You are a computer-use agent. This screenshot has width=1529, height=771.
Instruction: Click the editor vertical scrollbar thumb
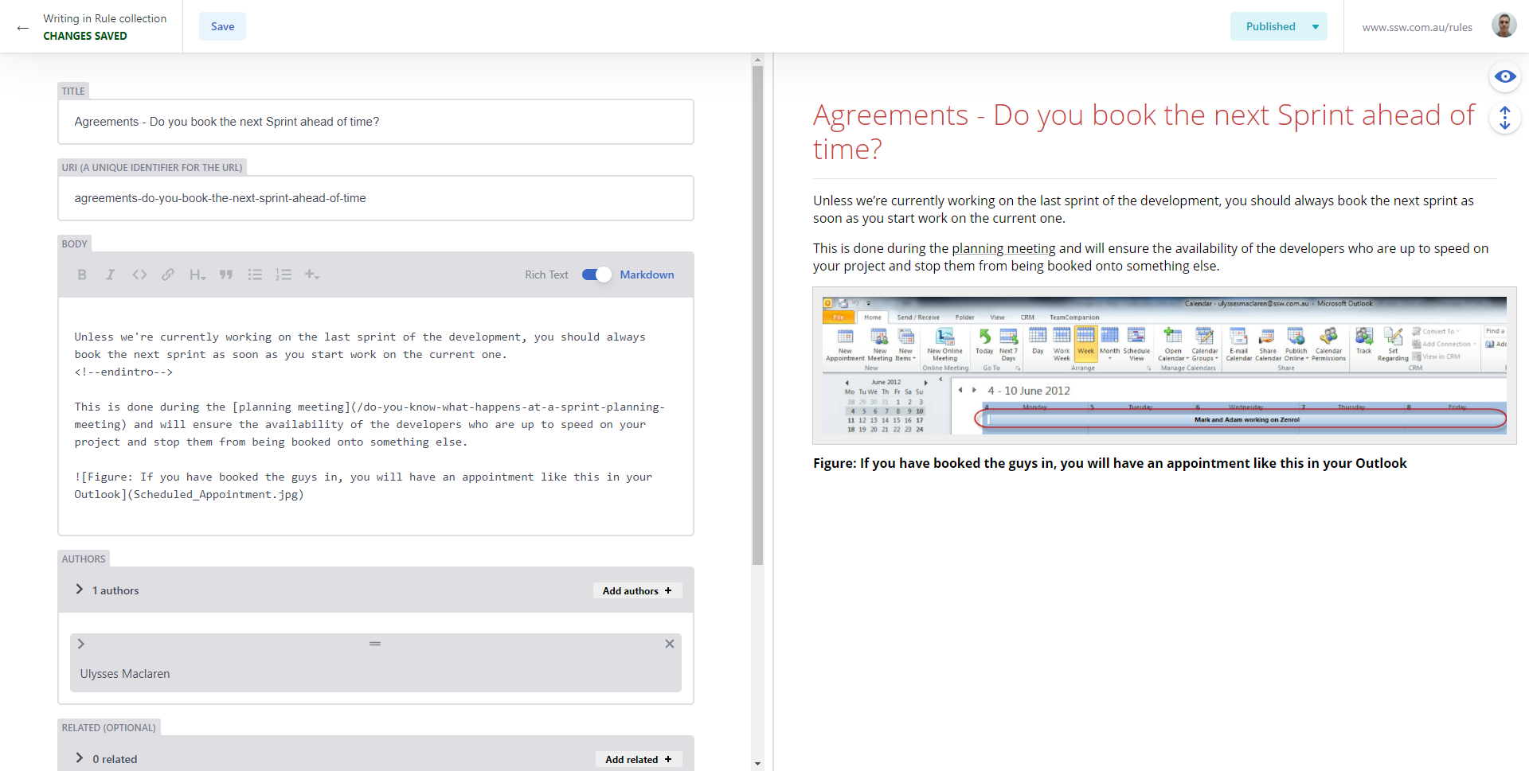(757, 315)
